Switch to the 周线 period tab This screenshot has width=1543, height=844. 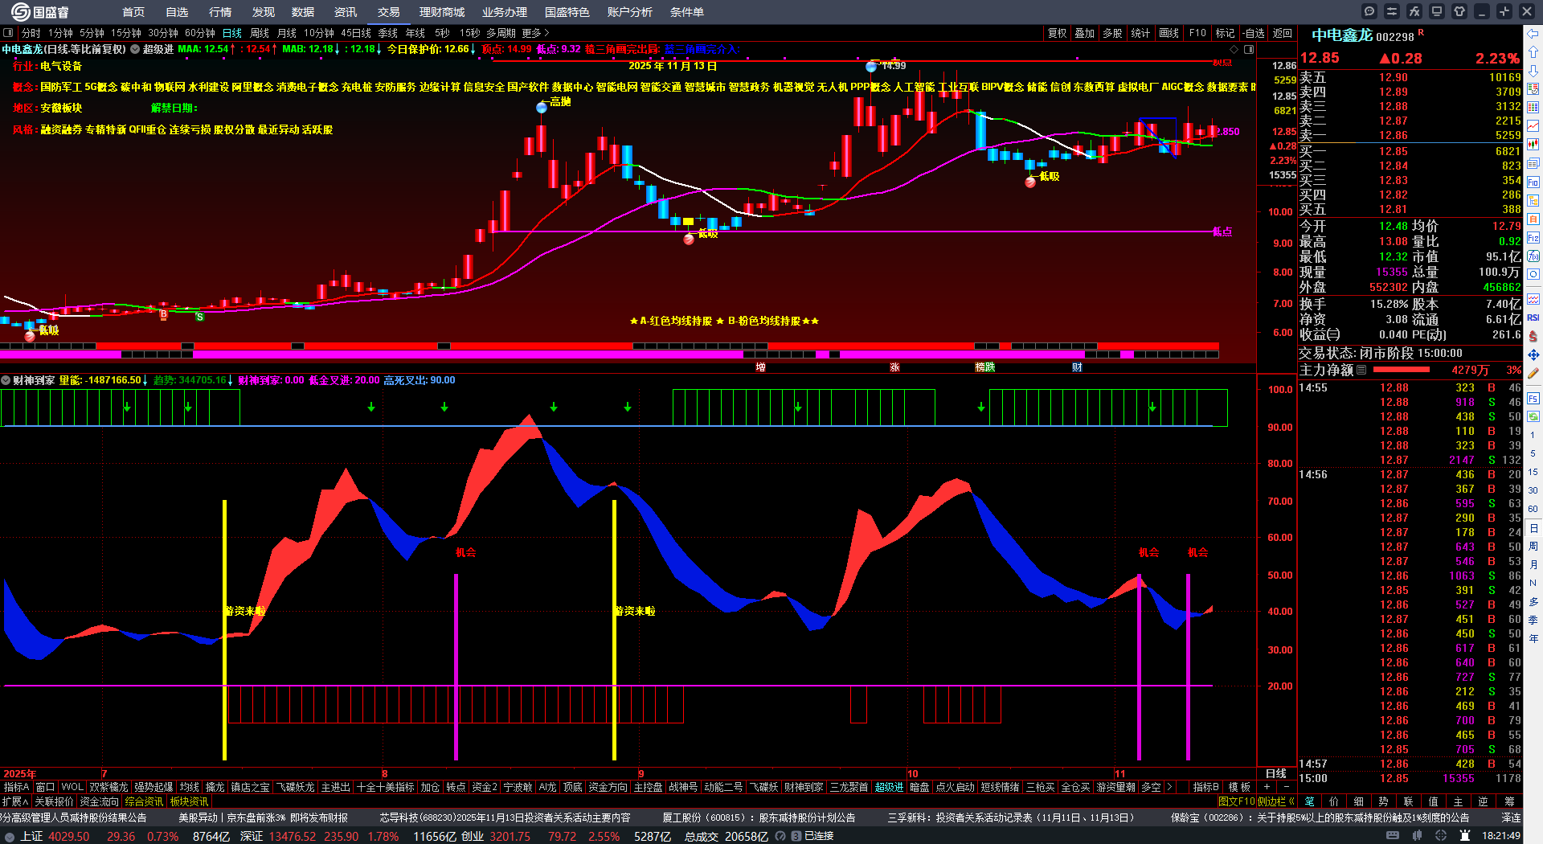tap(260, 33)
